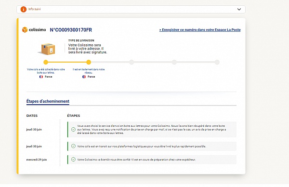Open Enregistrer ce numéro dans Espace La Poste

point(200,30)
